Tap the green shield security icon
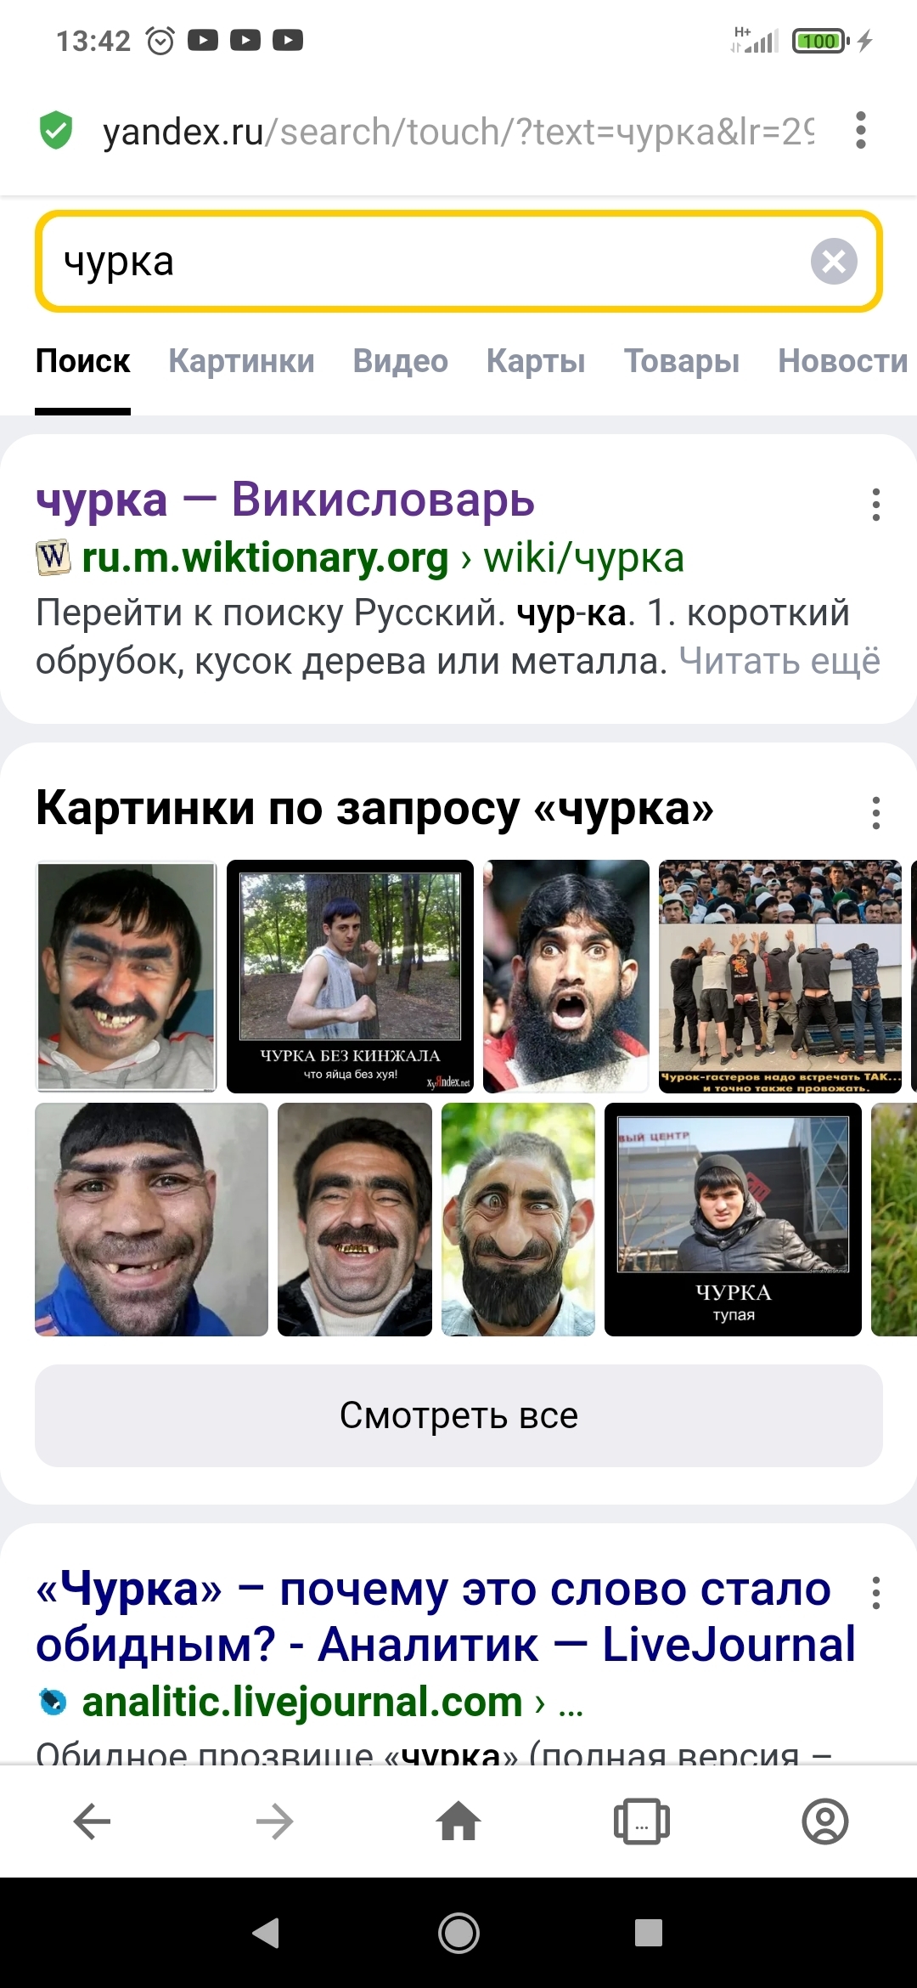Viewport: 917px width, 1988px height. (56, 131)
